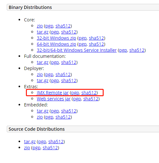159x163 pixels.
Task: Click the Web services jar link
Action: point(54,99)
